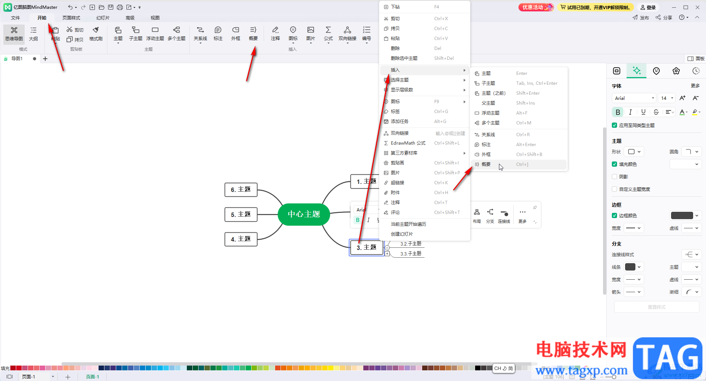Click the 发布 publish button
This screenshot has height=381, width=706.
click(x=641, y=18)
